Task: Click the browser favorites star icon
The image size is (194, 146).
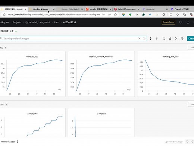Action: (x=115, y=15)
